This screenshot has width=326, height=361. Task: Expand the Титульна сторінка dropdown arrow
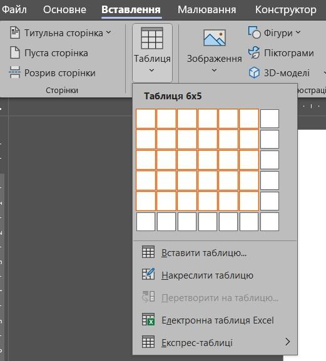(x=108, y=32)
